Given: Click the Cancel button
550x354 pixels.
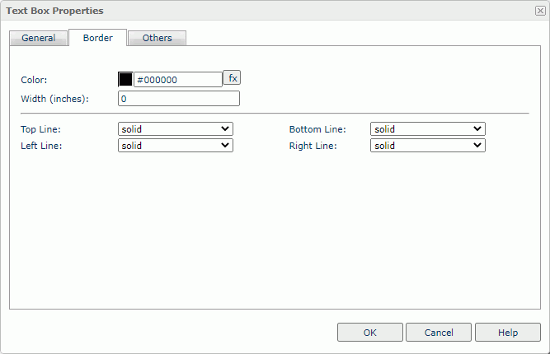Looking at the screenshot, I should click(x=439, y=332).
